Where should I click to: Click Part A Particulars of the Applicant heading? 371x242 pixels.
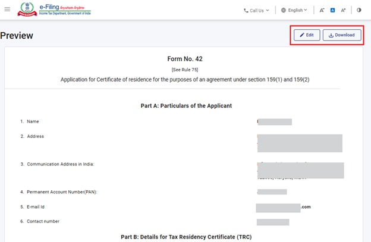[185, 106]
